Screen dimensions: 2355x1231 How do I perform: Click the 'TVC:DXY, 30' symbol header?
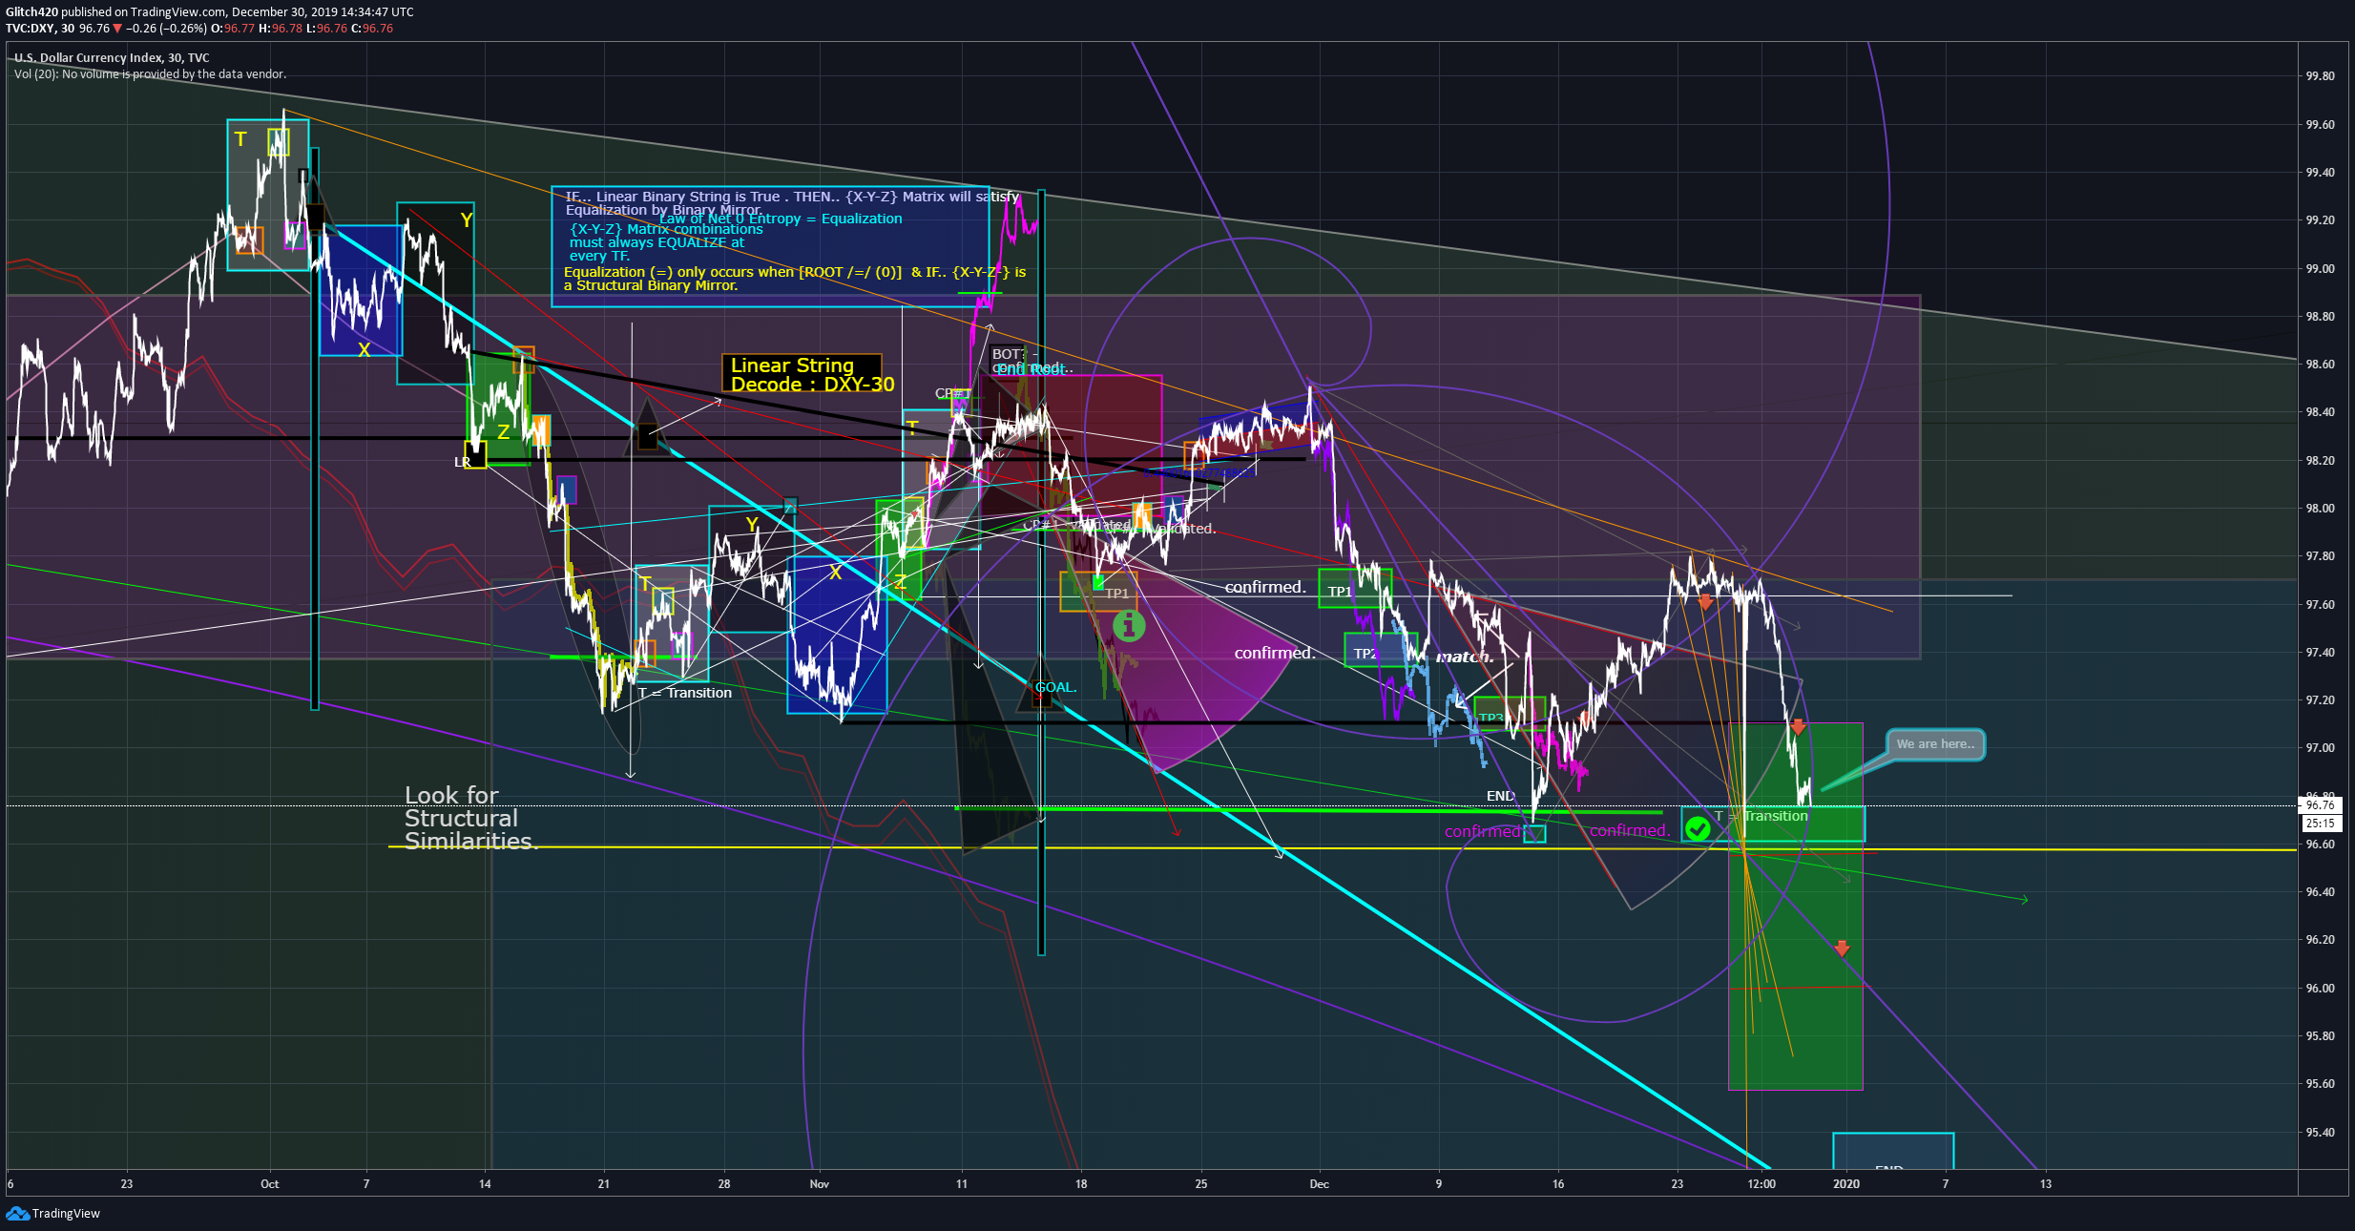coord(40,29)
